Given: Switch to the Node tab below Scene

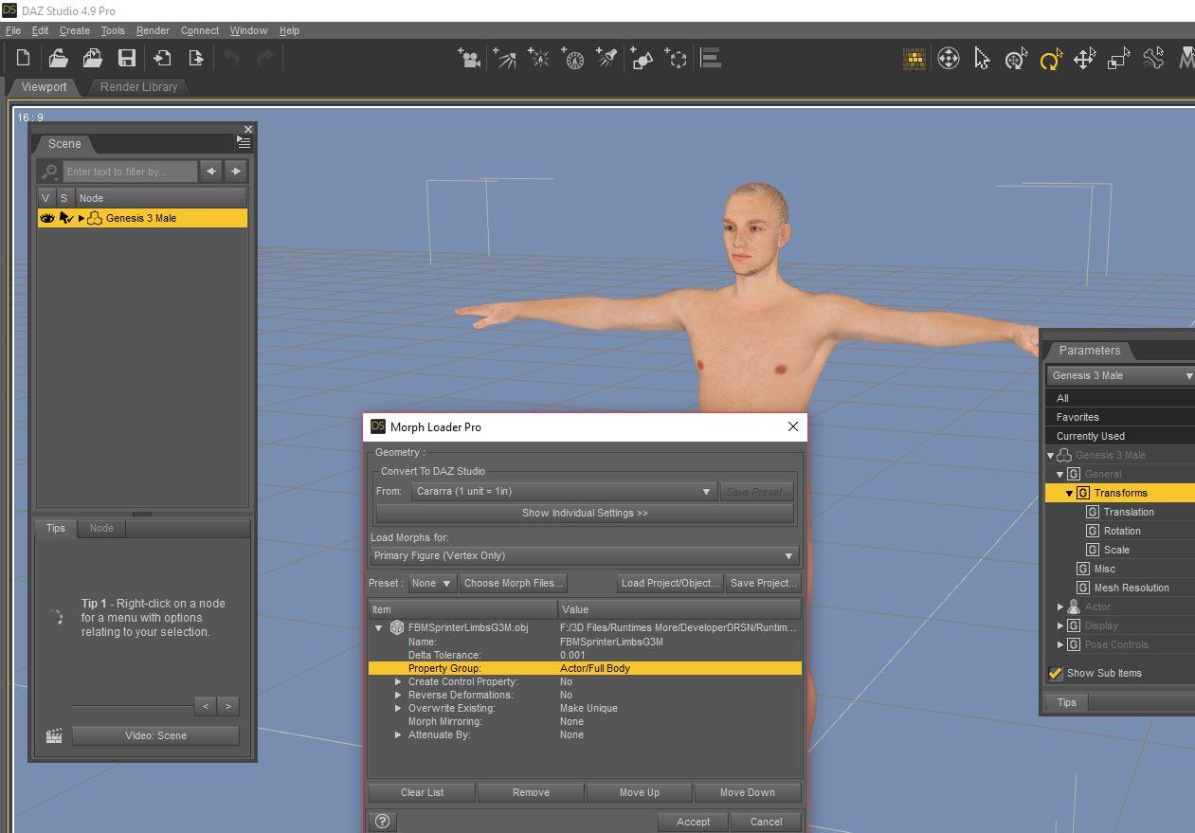Looking at the screenshot, I should 101,528.
